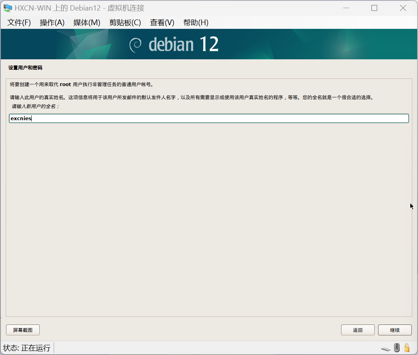This screenshot has width=418, height=355.
Task: Click the mouse status icon
Action: [397, 348]
